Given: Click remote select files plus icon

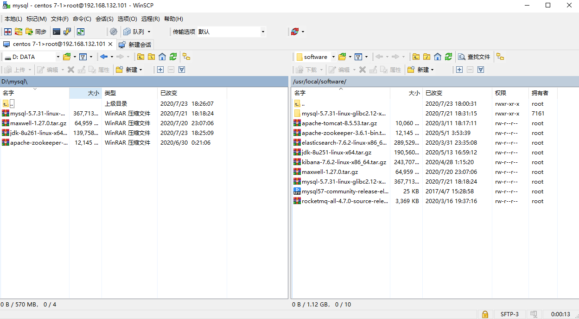Looking at the screenshot, I should point(459,70).
